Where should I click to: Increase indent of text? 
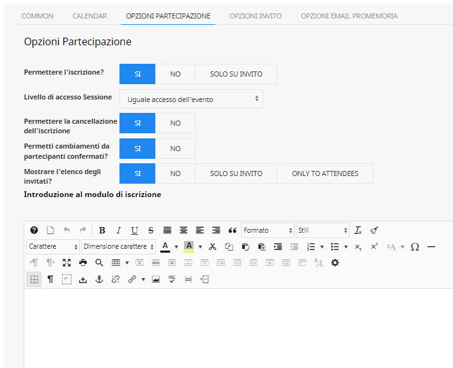pos(278,247)
